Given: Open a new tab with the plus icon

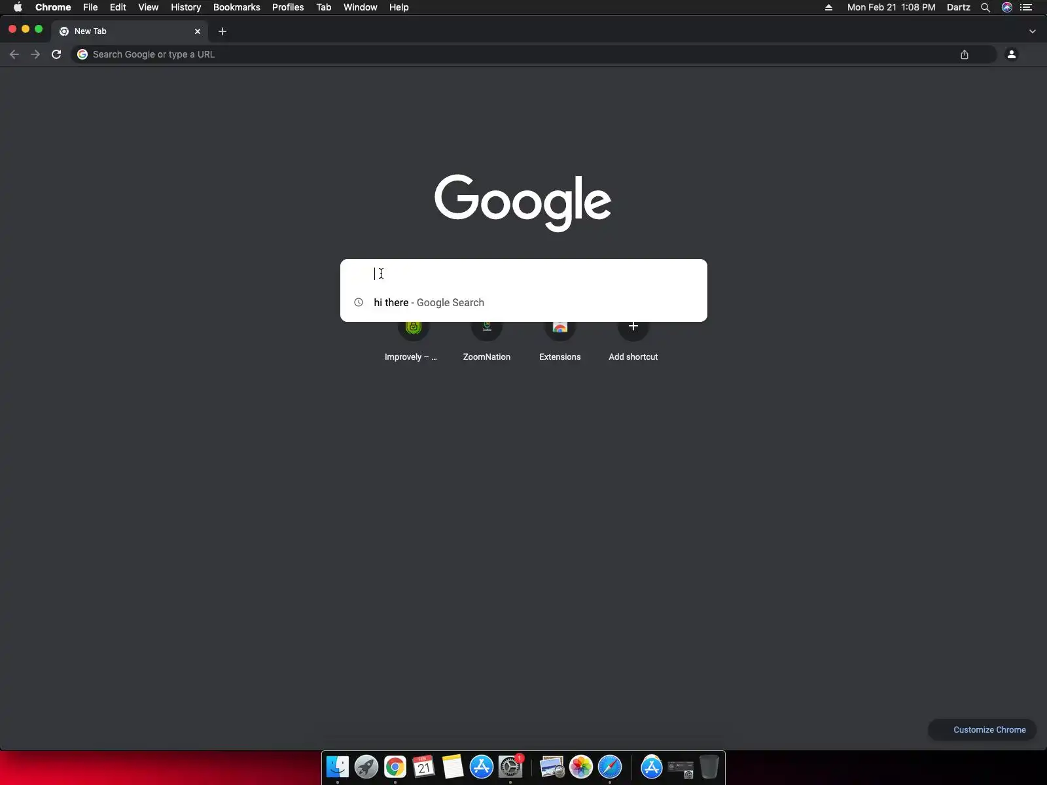Looking at the screenshot, I should point(222,31).
